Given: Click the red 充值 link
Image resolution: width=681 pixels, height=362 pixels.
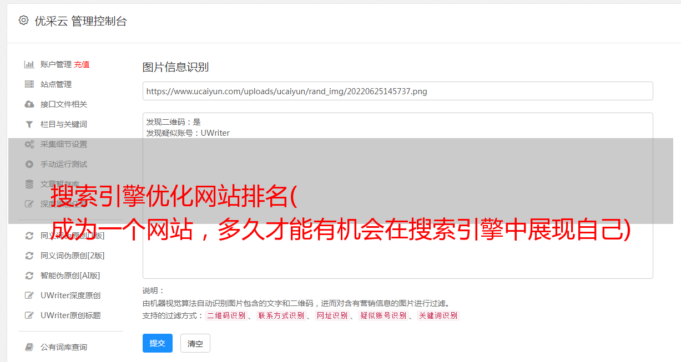Looking at the screenshot, I should 82,64.
